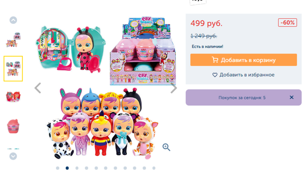Click the thumbnail list down chevron
This screenshot has height=178, width=306.
(x=13, y=156)
